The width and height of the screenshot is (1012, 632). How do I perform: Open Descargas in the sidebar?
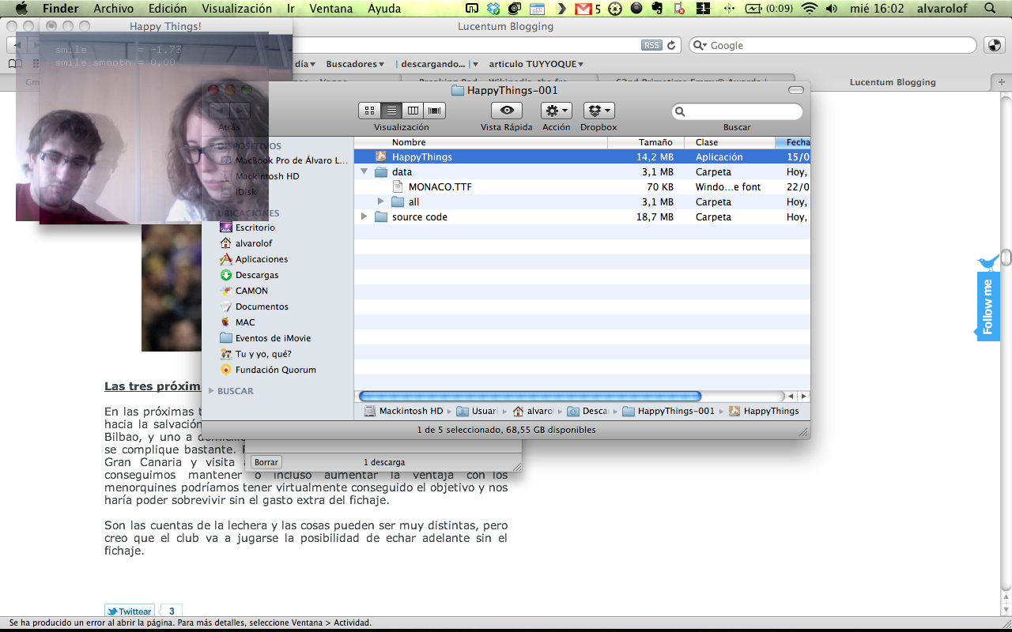[x=256, y=275]
